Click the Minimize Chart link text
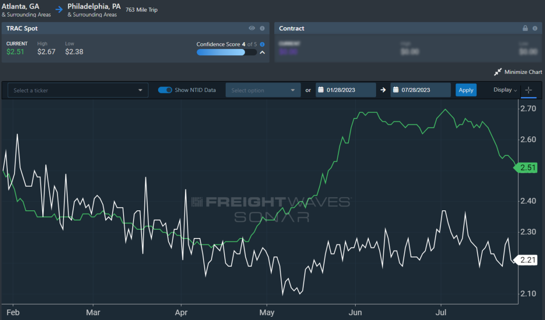 click(x=523, y=72)
